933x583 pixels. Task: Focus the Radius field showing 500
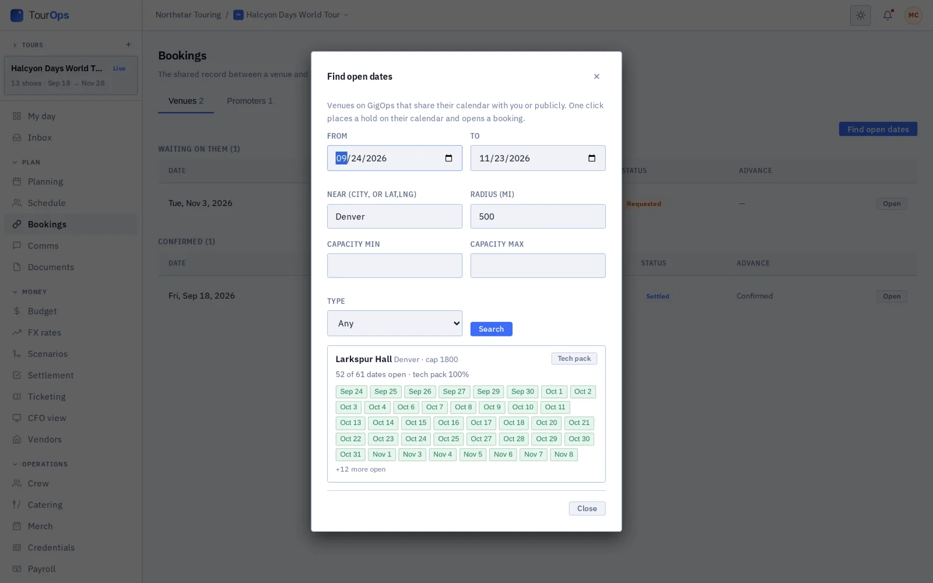pyautogui.click(x=538, y=216)
